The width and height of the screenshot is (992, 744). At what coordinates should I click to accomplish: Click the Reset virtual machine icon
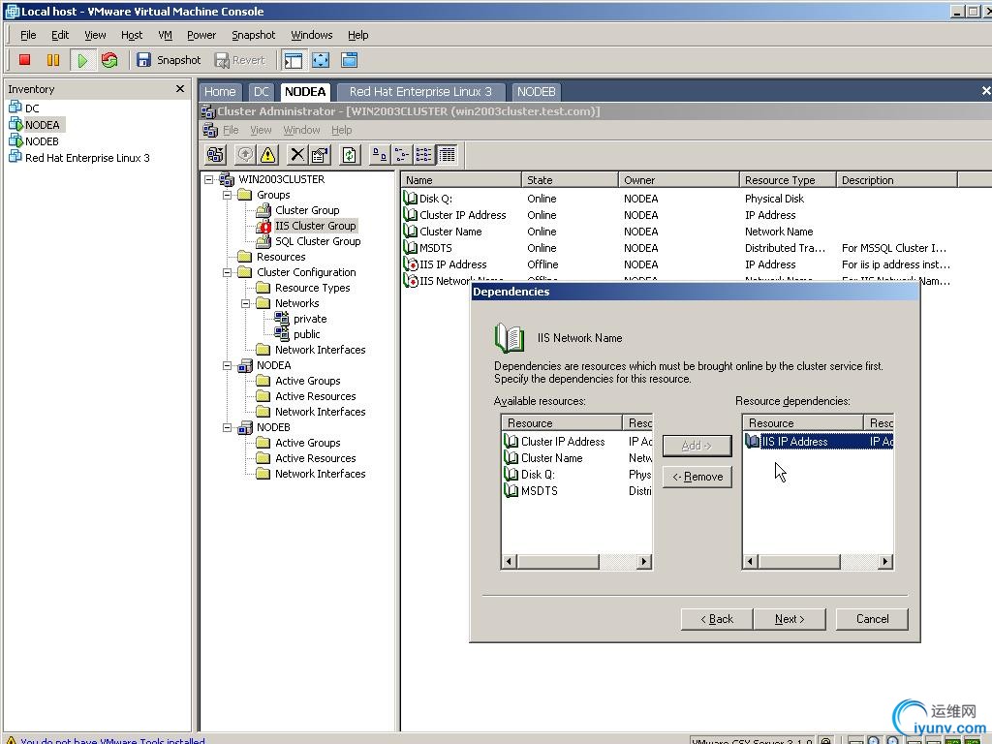click(109, 60)
